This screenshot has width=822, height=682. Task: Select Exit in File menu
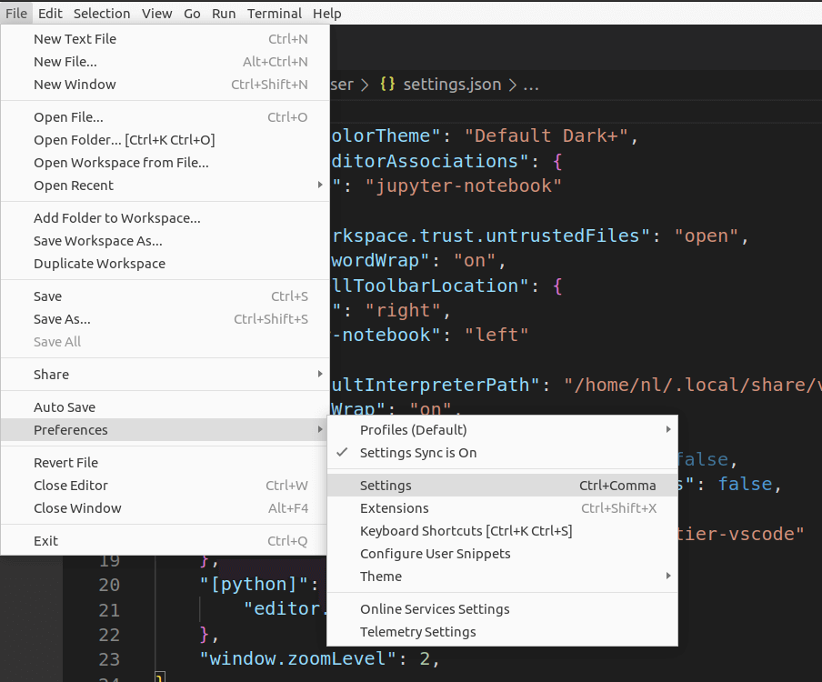pos(165,541)
